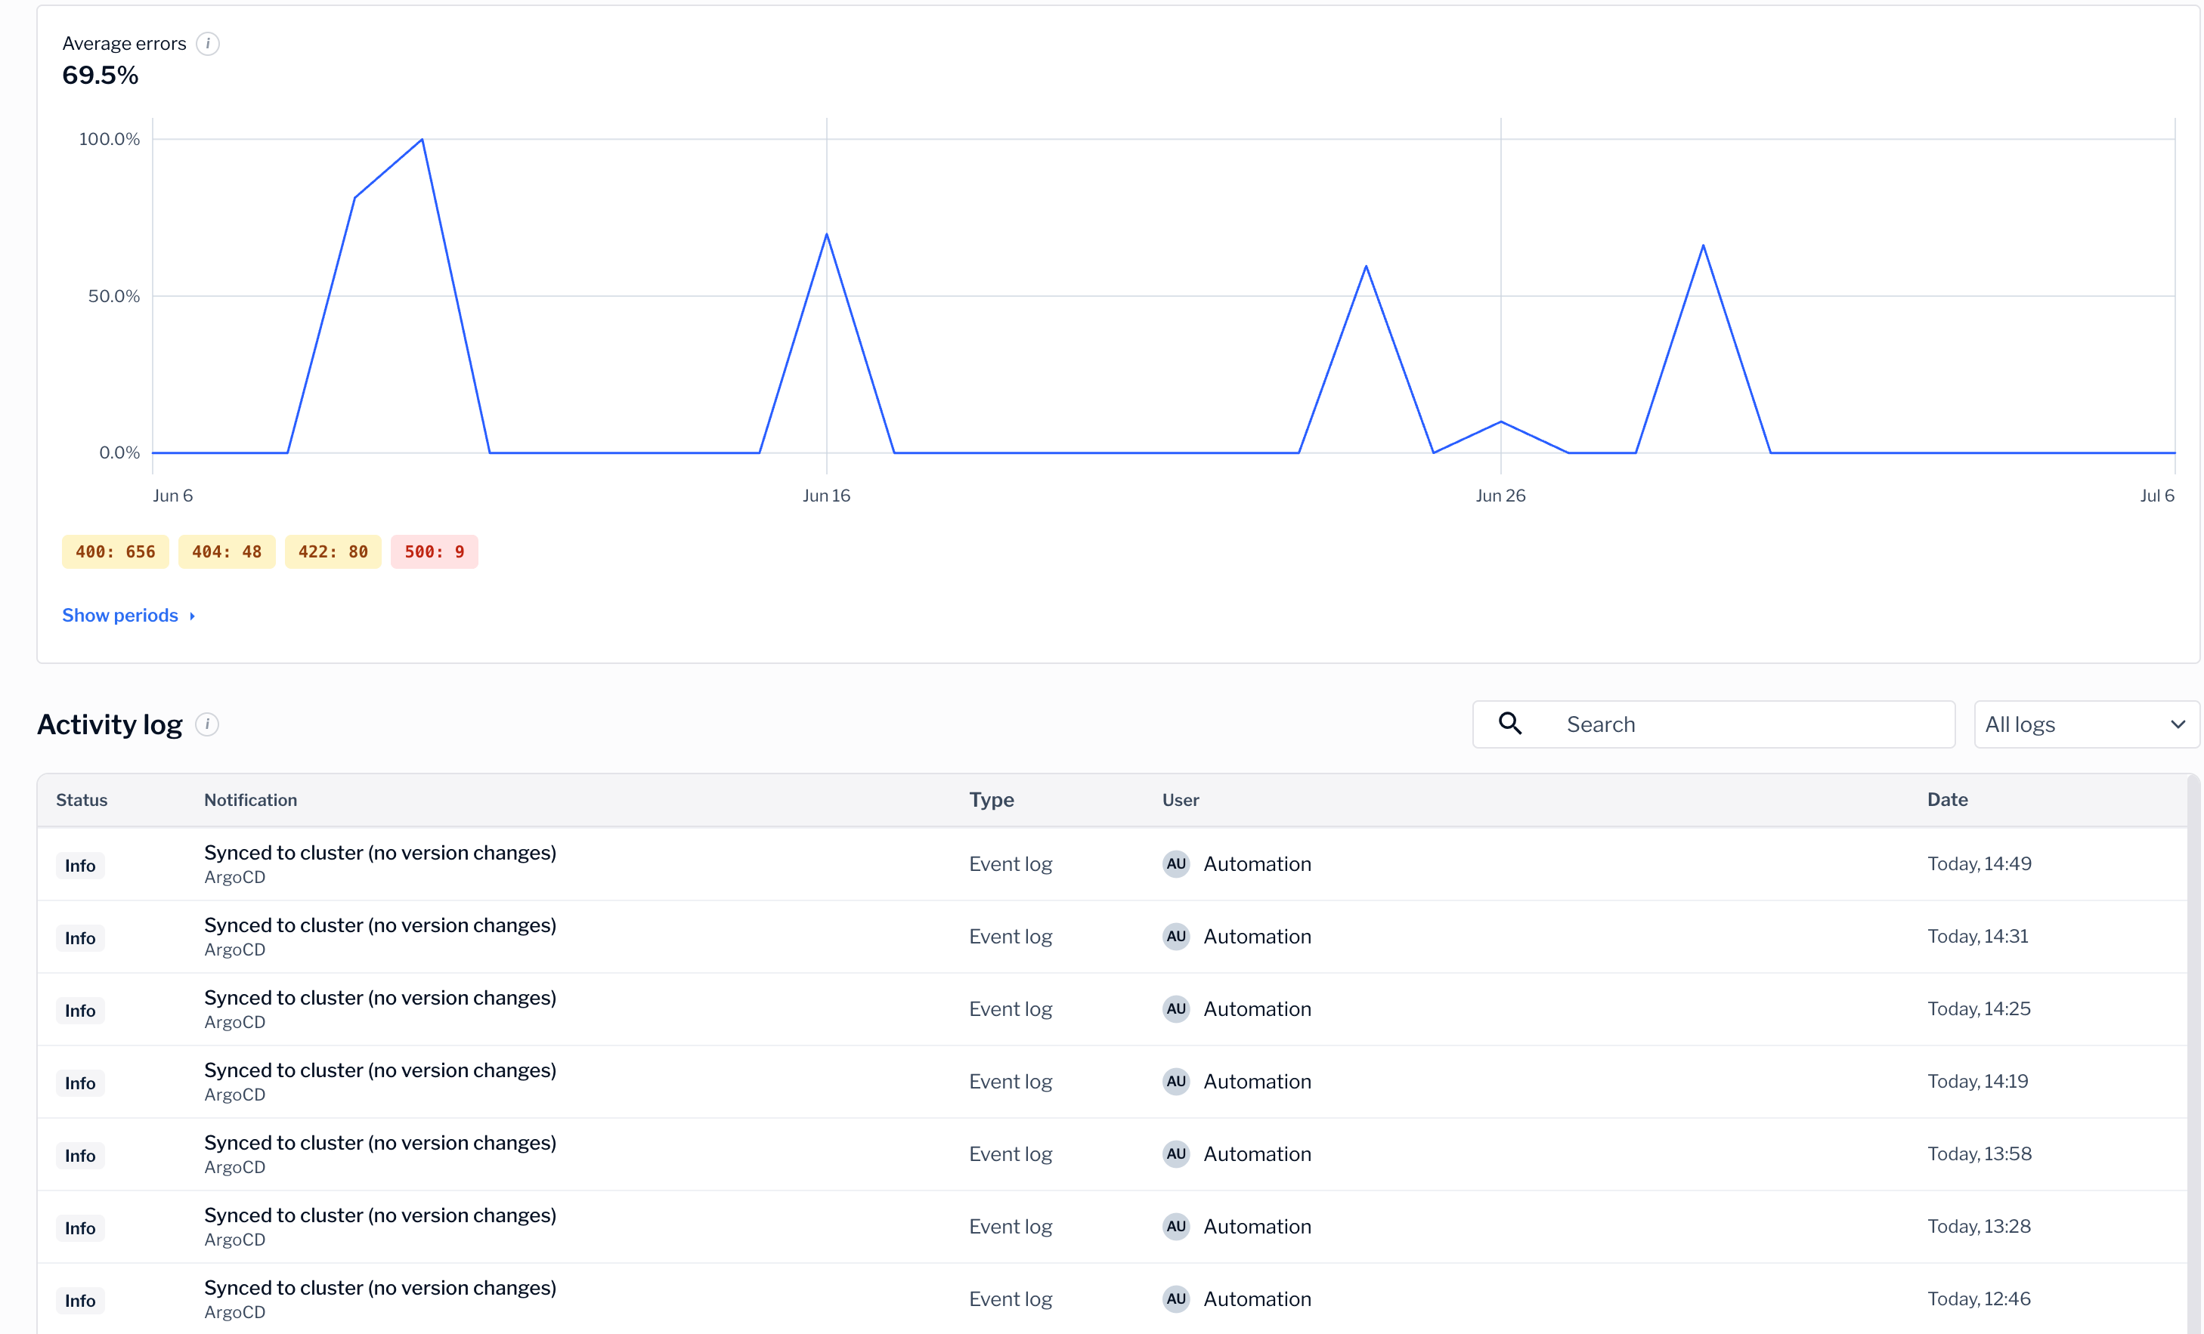Click the AU avatar in the 13:28 row
This screenshot has width=2204, height=1334.
click(x=1175, y=1226)
